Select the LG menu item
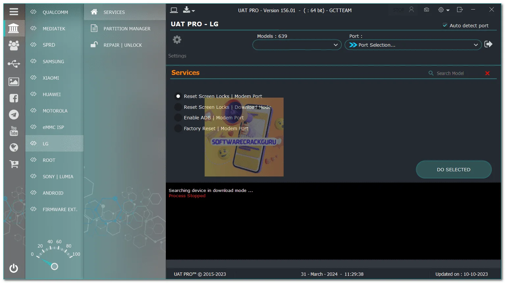Image resolution: width=505 pixels, height=283 pixels. tap(55, 144)
